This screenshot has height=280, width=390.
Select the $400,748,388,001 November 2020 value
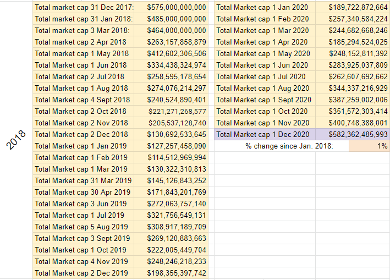click(x=353, y=123)
